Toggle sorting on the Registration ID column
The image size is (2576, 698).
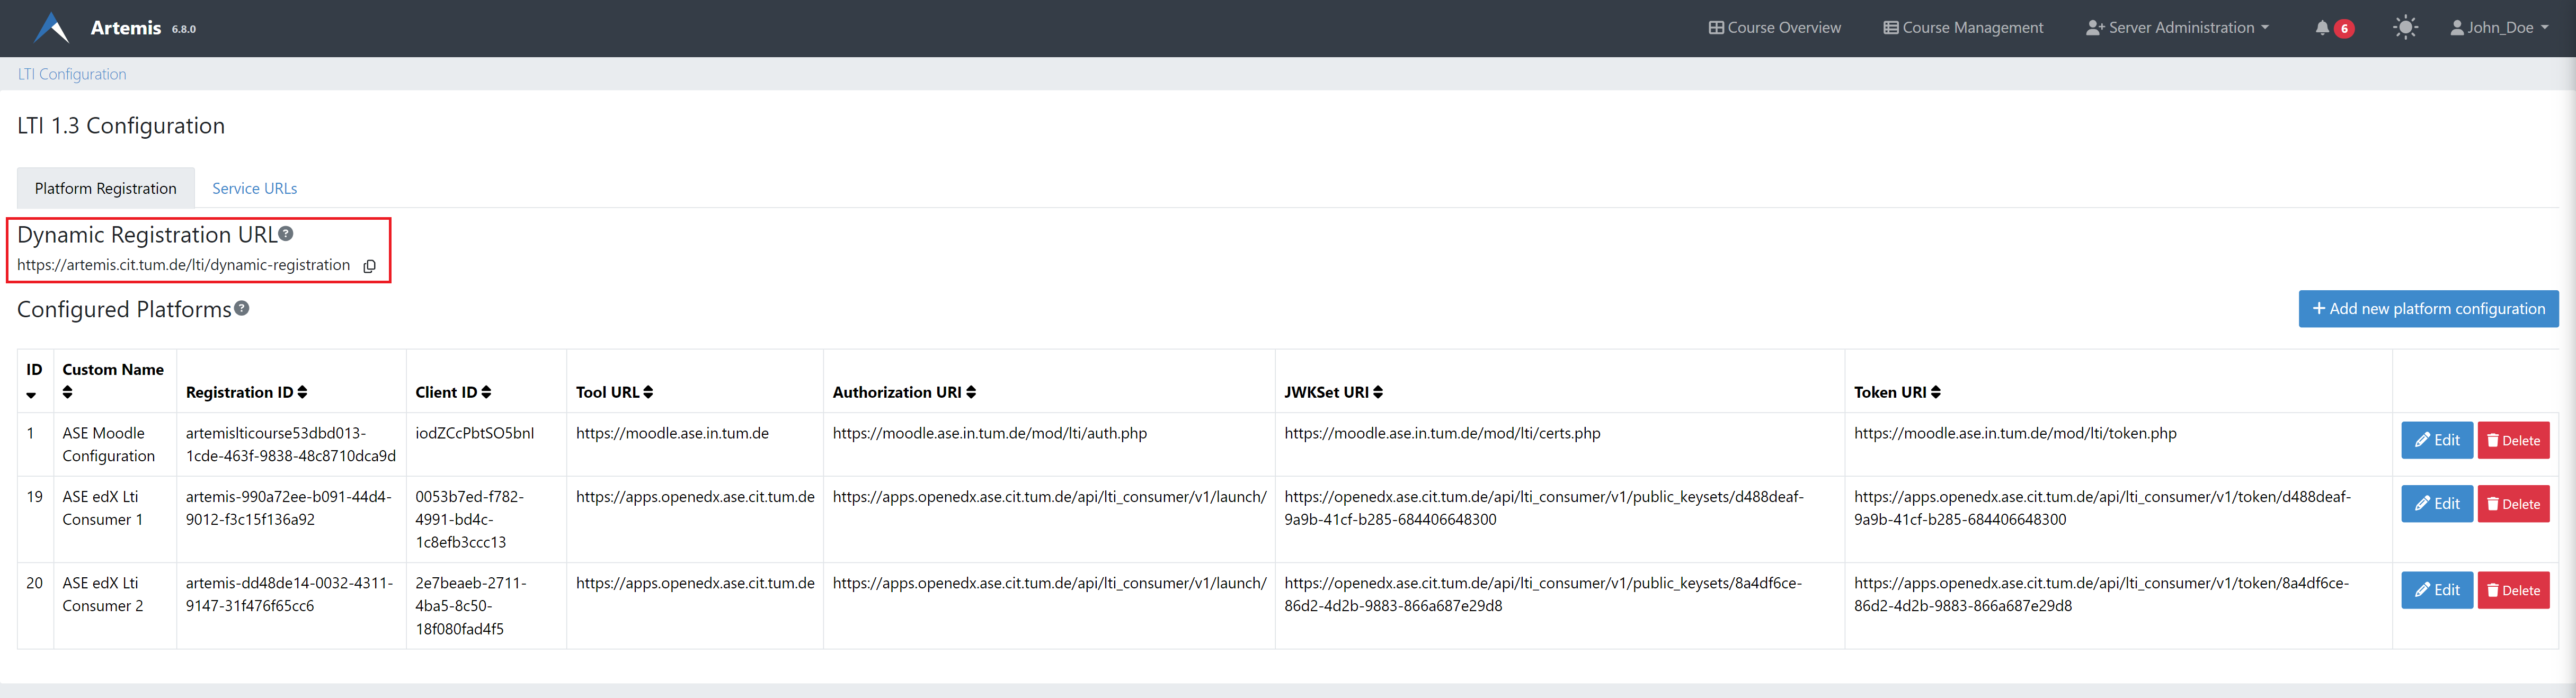pos(302,392)
